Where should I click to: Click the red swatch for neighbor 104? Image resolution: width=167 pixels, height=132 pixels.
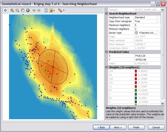point(136,71)
